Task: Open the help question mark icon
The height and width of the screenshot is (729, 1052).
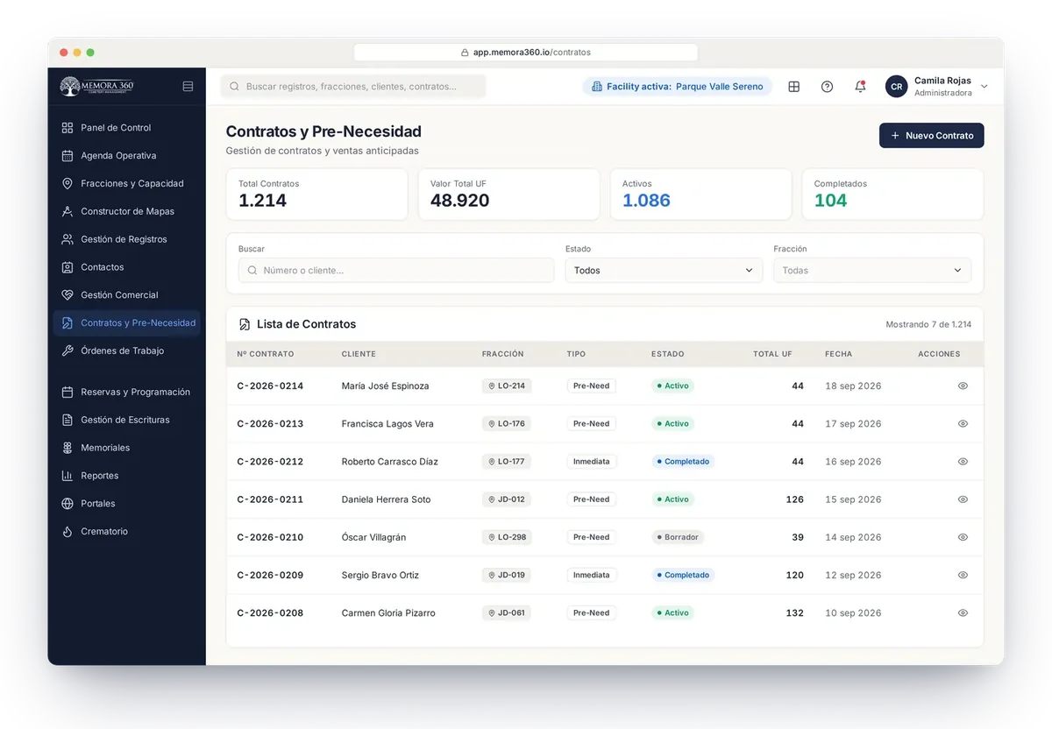Action: pos(827,87)
